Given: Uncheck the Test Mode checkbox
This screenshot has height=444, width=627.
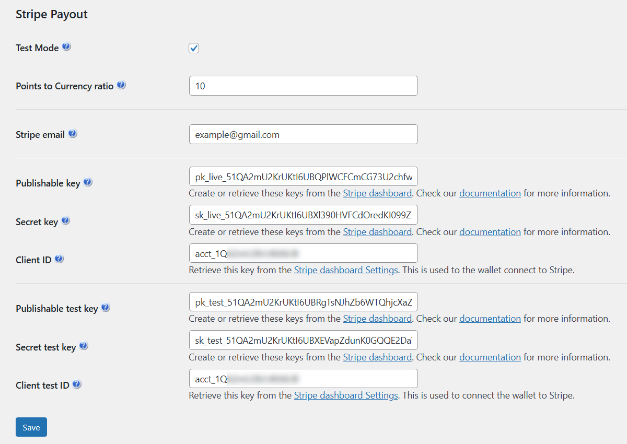Looking at the screenshot, I should tap(194, 48).
